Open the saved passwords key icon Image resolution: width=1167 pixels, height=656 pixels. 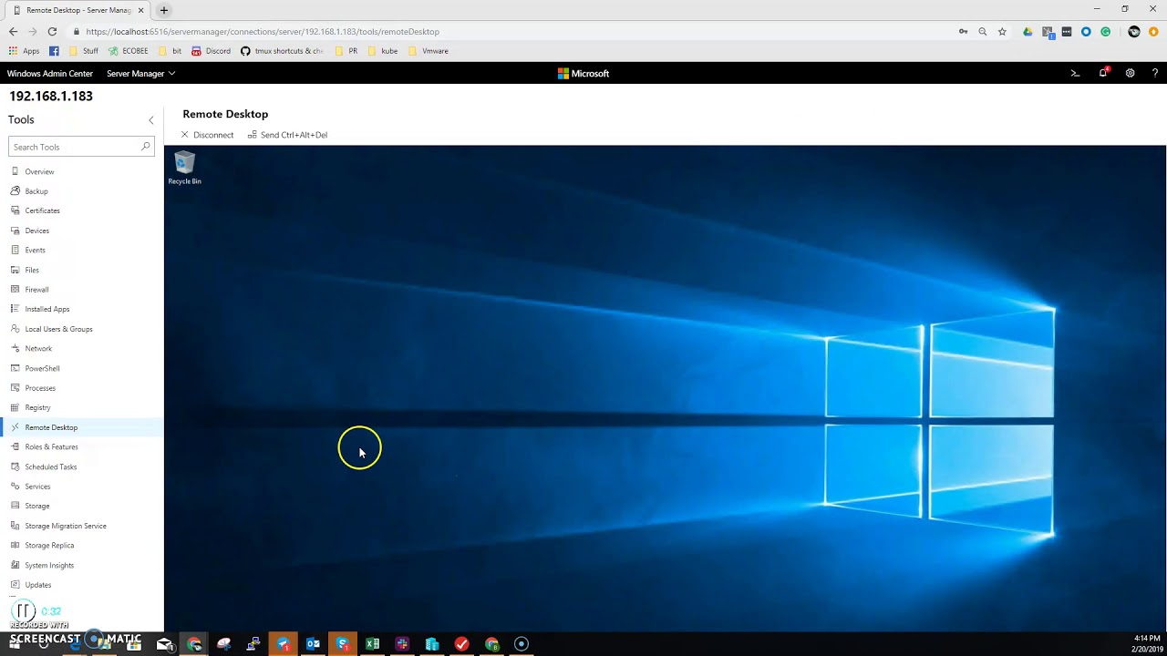click(963, 31)
